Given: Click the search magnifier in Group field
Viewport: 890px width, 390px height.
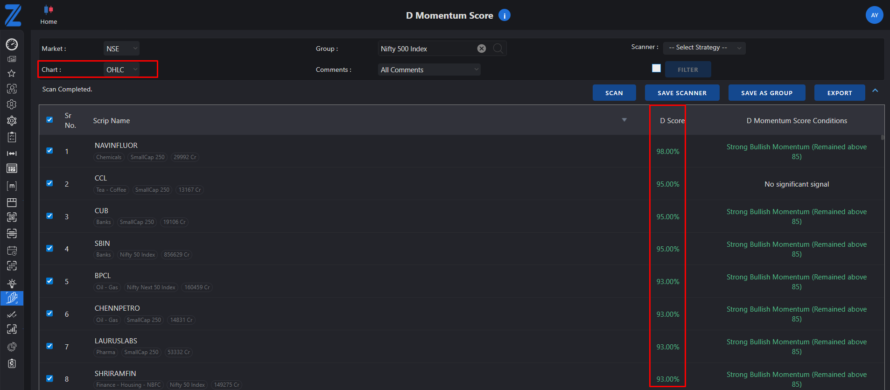Looking at the screenshot, I should pyautogui.click(x=498, y=49).
